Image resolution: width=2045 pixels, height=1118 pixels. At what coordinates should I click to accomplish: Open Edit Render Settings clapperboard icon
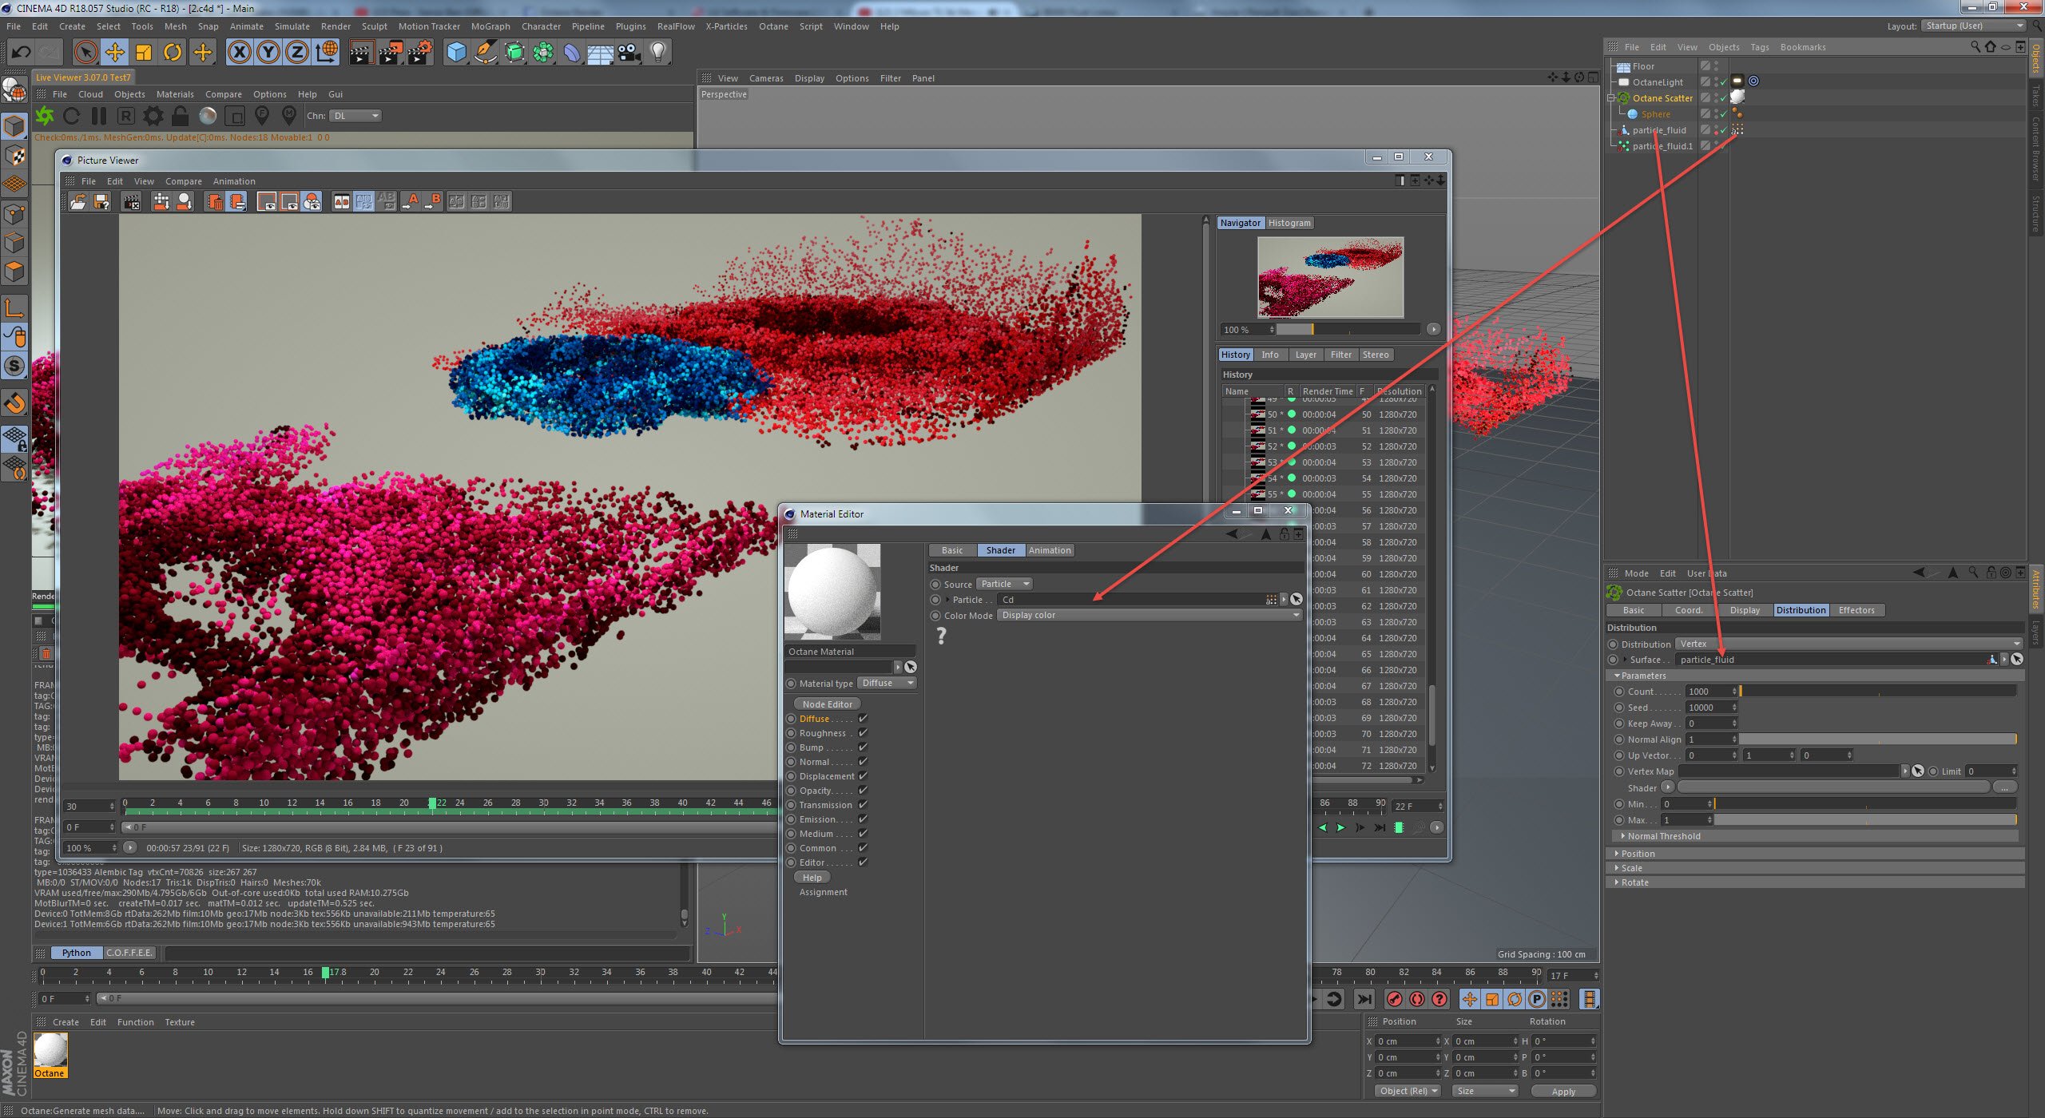coord(420,53)
